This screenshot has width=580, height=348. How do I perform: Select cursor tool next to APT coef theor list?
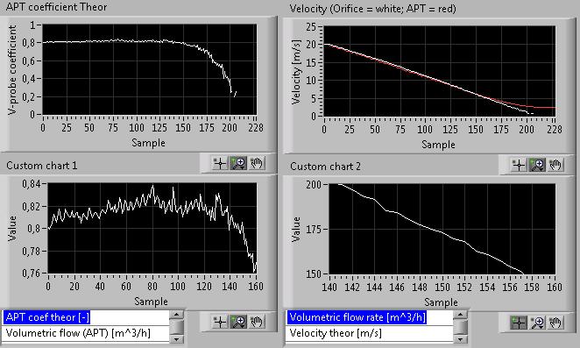tap(220, 322)
